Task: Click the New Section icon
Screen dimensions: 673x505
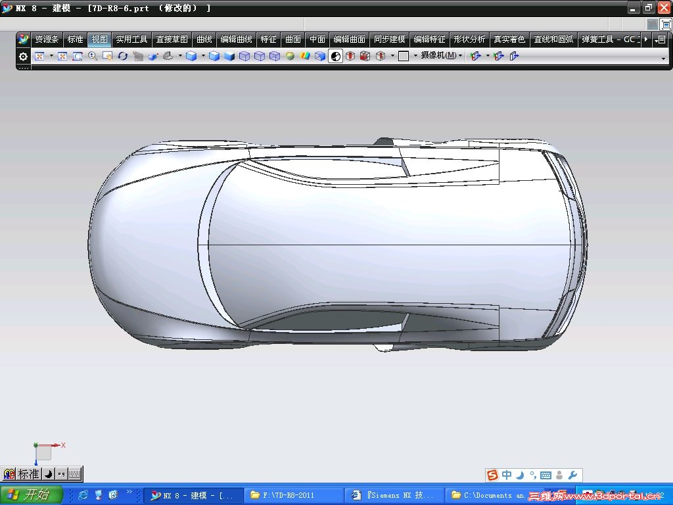Action: tap(381, 57)
